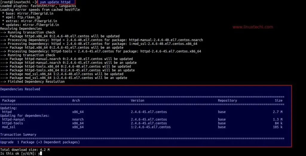Screen dimensions: 306x156
Task: Select the Size column header
Action: click(x=279, y=100)
